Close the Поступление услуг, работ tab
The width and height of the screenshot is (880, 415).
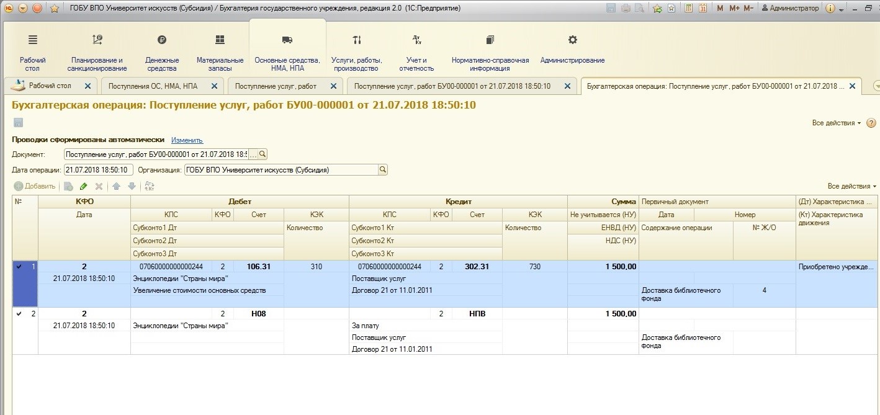pyautogui.click(x=332, y=86)
